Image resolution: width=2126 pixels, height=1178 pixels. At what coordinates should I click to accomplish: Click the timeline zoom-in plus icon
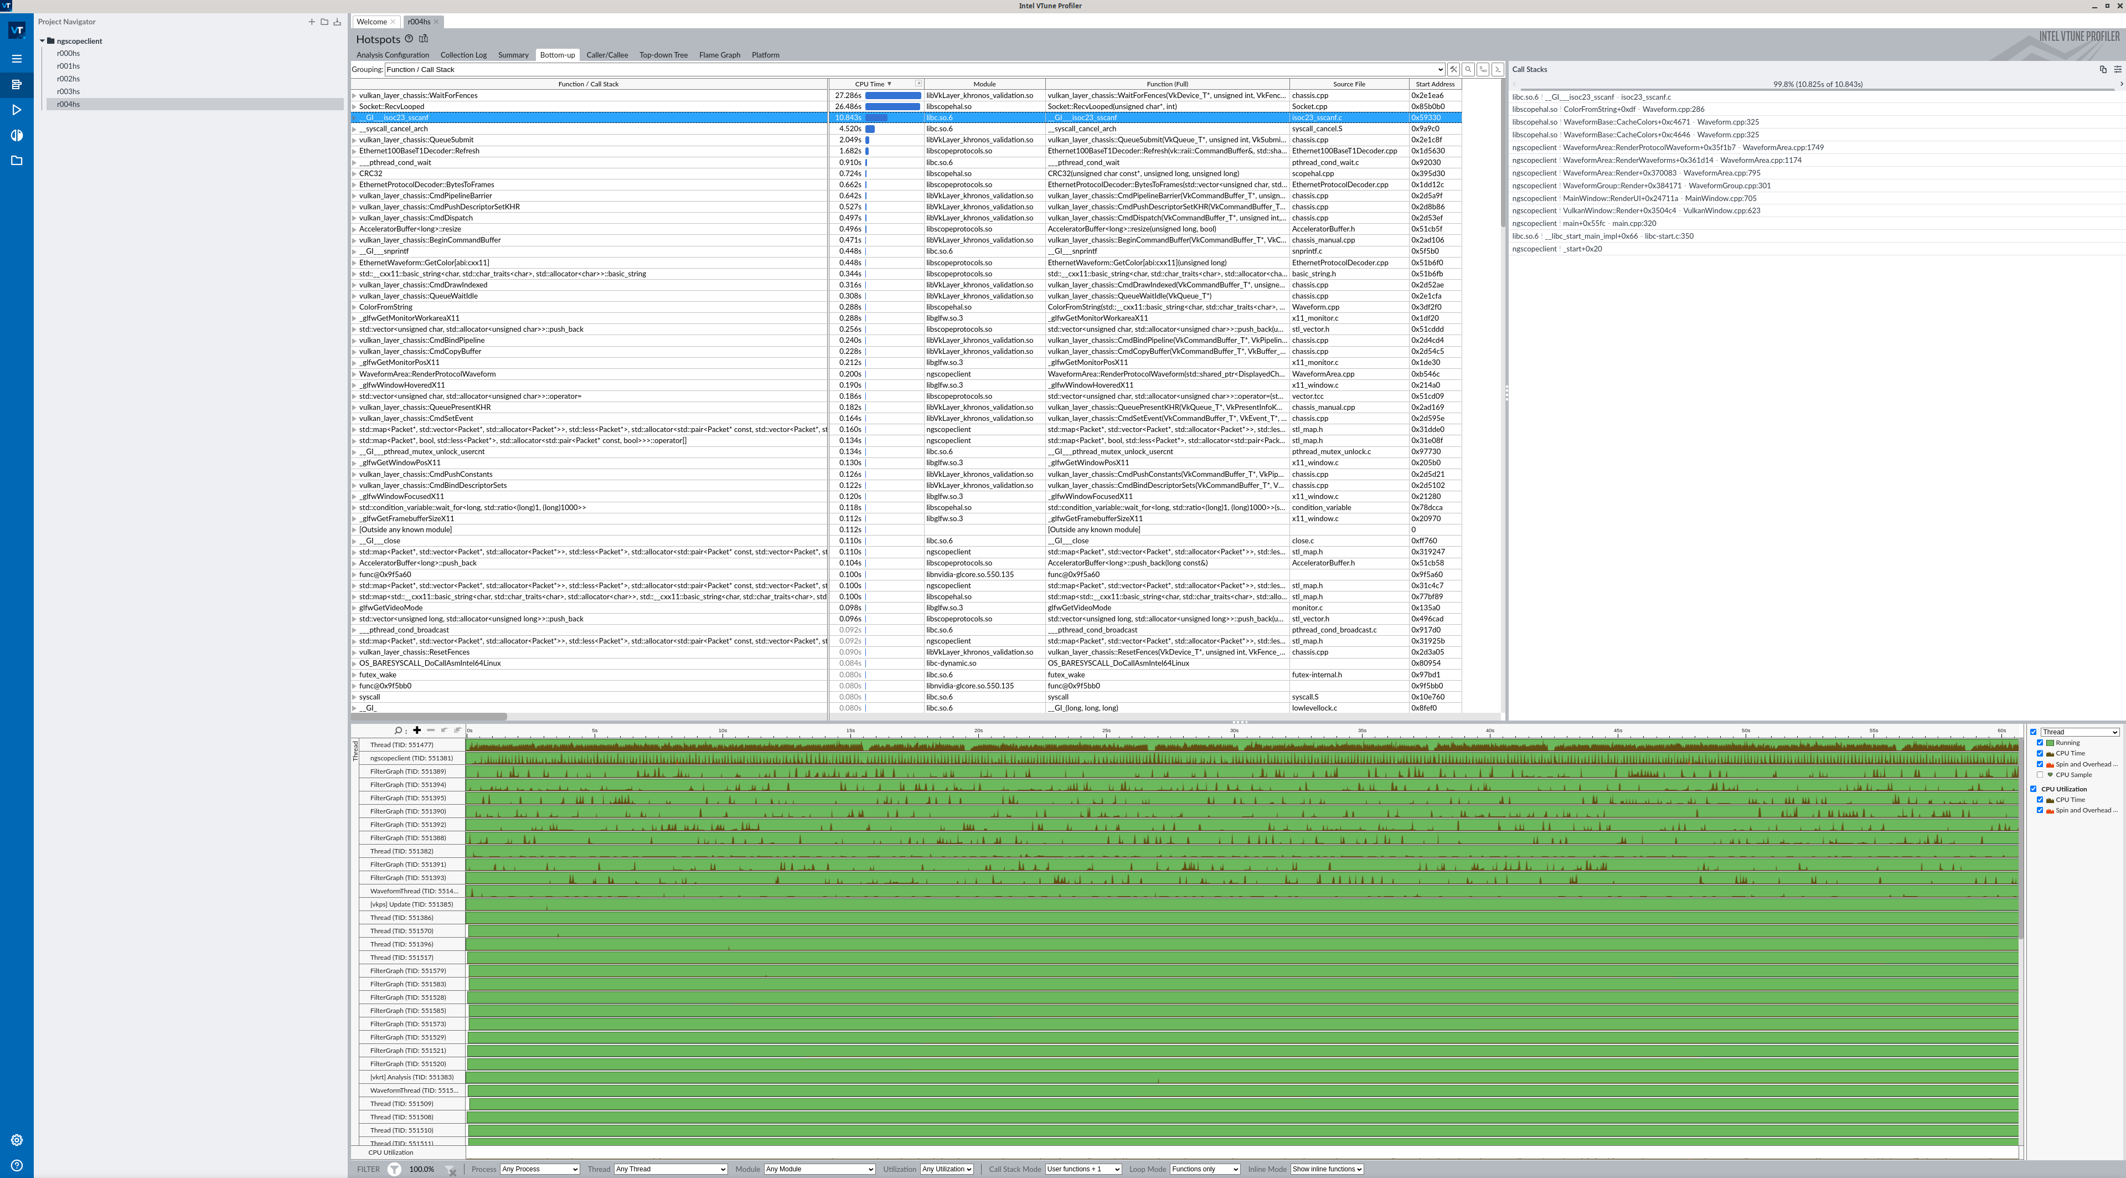(x=417, y=731)
